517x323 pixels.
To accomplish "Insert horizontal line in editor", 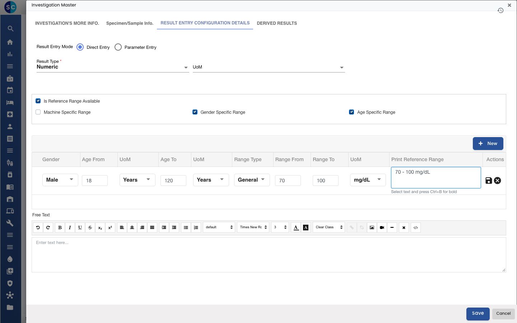I will point(392,228).
